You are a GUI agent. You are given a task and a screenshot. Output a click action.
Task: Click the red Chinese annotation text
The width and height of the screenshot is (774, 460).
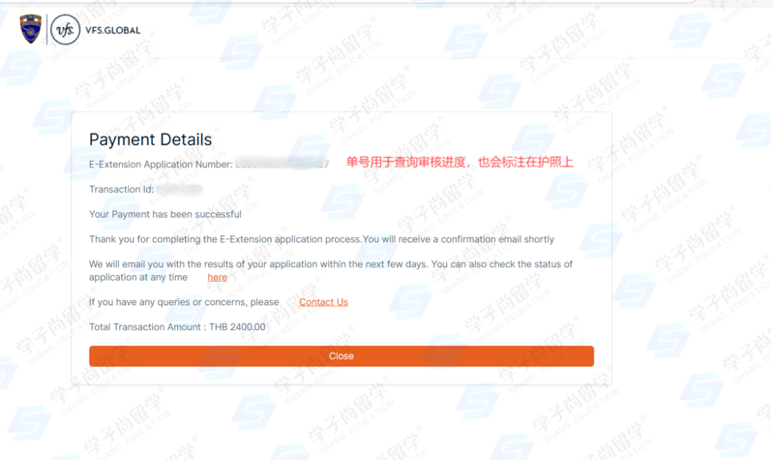460,162
